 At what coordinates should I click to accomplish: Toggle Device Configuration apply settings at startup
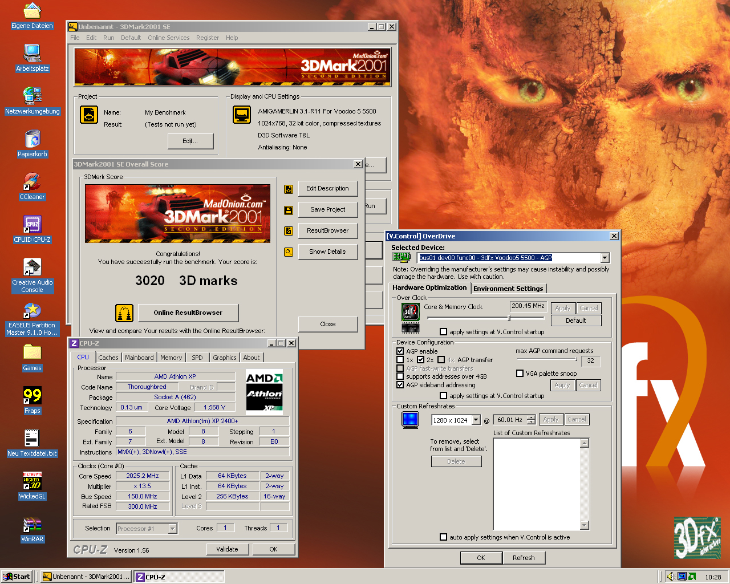(x=443, y=396)
